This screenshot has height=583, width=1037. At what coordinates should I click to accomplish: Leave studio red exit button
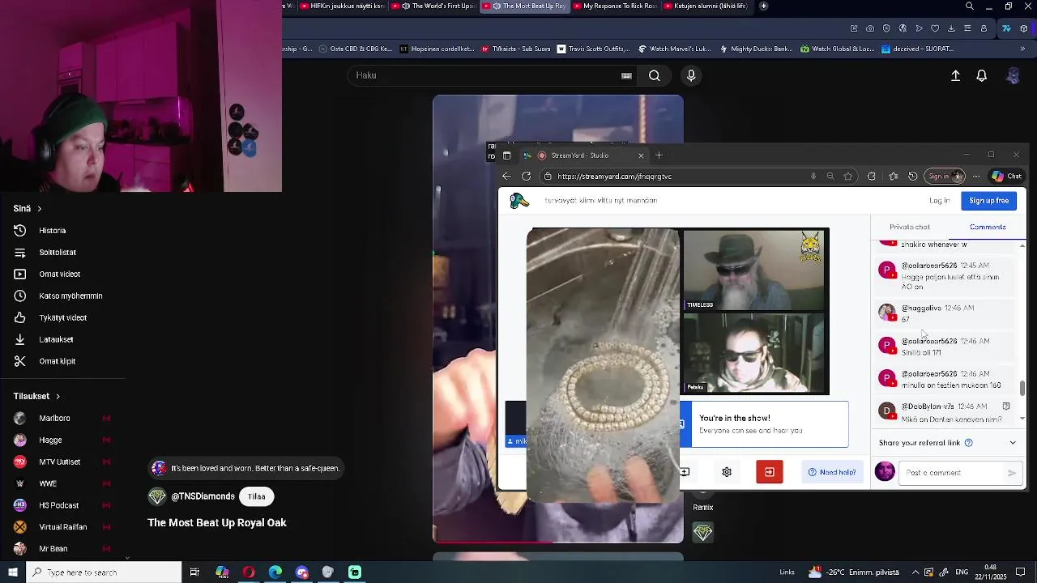click(x=769, y=472)
